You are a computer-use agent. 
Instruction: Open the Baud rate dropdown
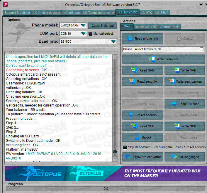[x=113, y=41]
